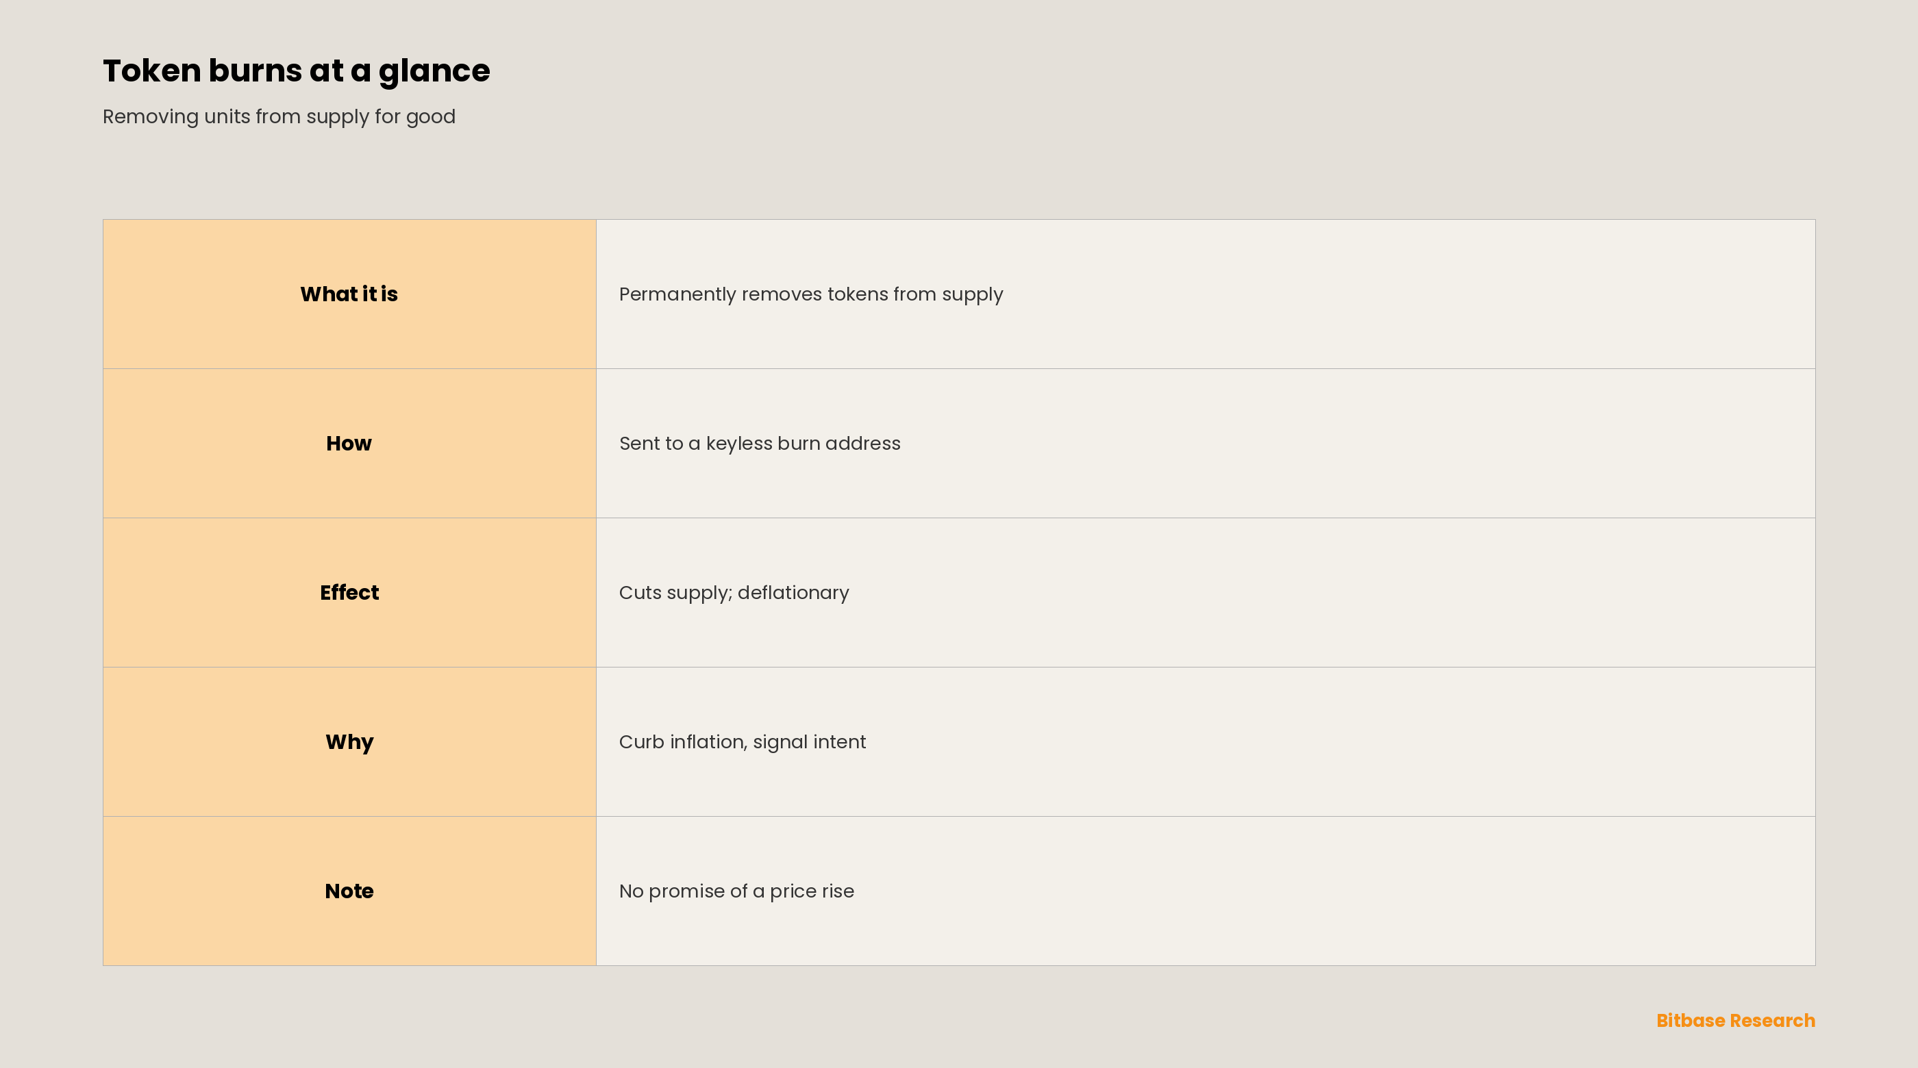This screenshot has width=1918, height=1068.
Task: Click the 'Note' row label
Action: (349, 891)
